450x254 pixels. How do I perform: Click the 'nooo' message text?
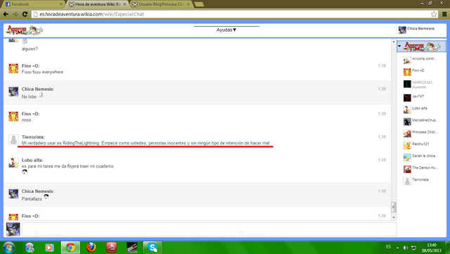[27, 120]
